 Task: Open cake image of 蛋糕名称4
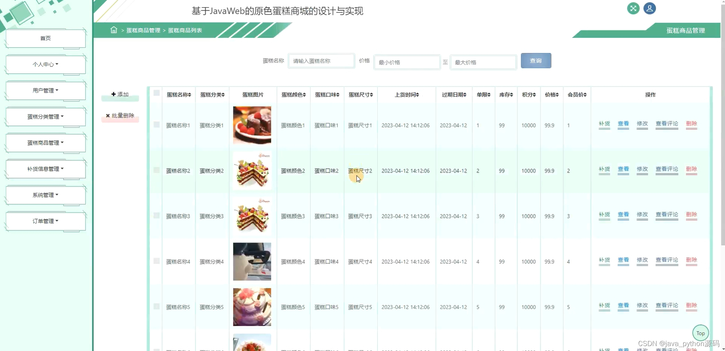coord(252,262)
